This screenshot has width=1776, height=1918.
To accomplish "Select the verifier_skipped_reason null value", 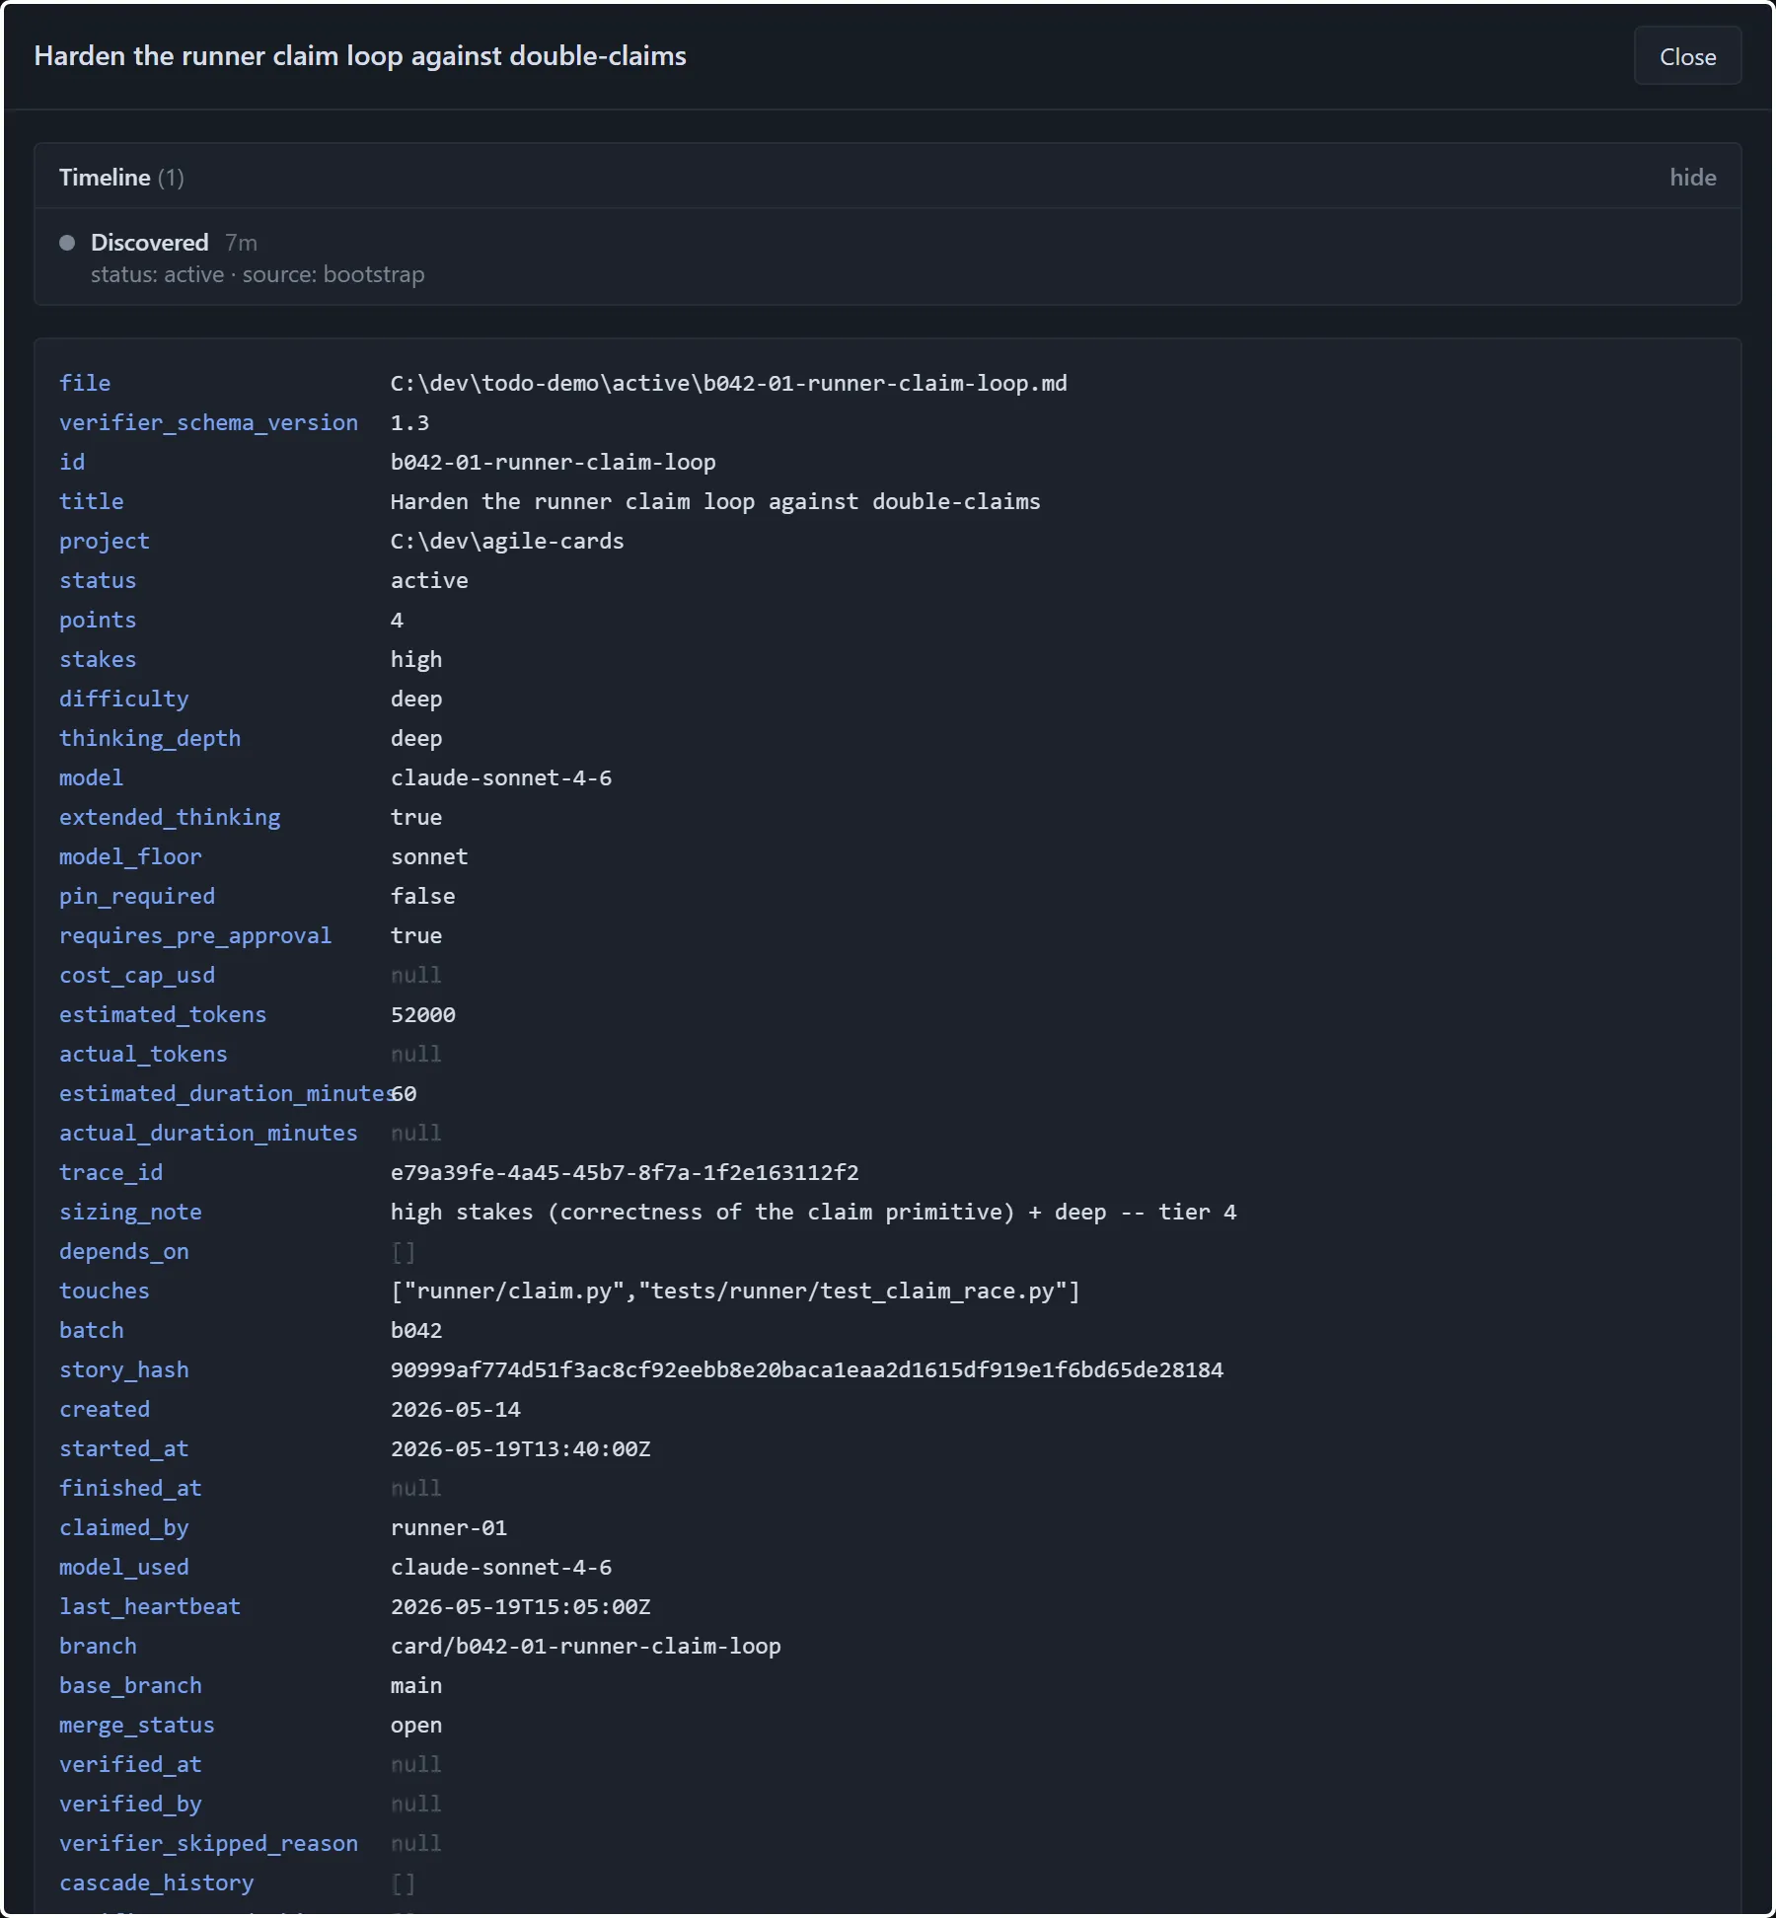I will tap(416, 1843).
